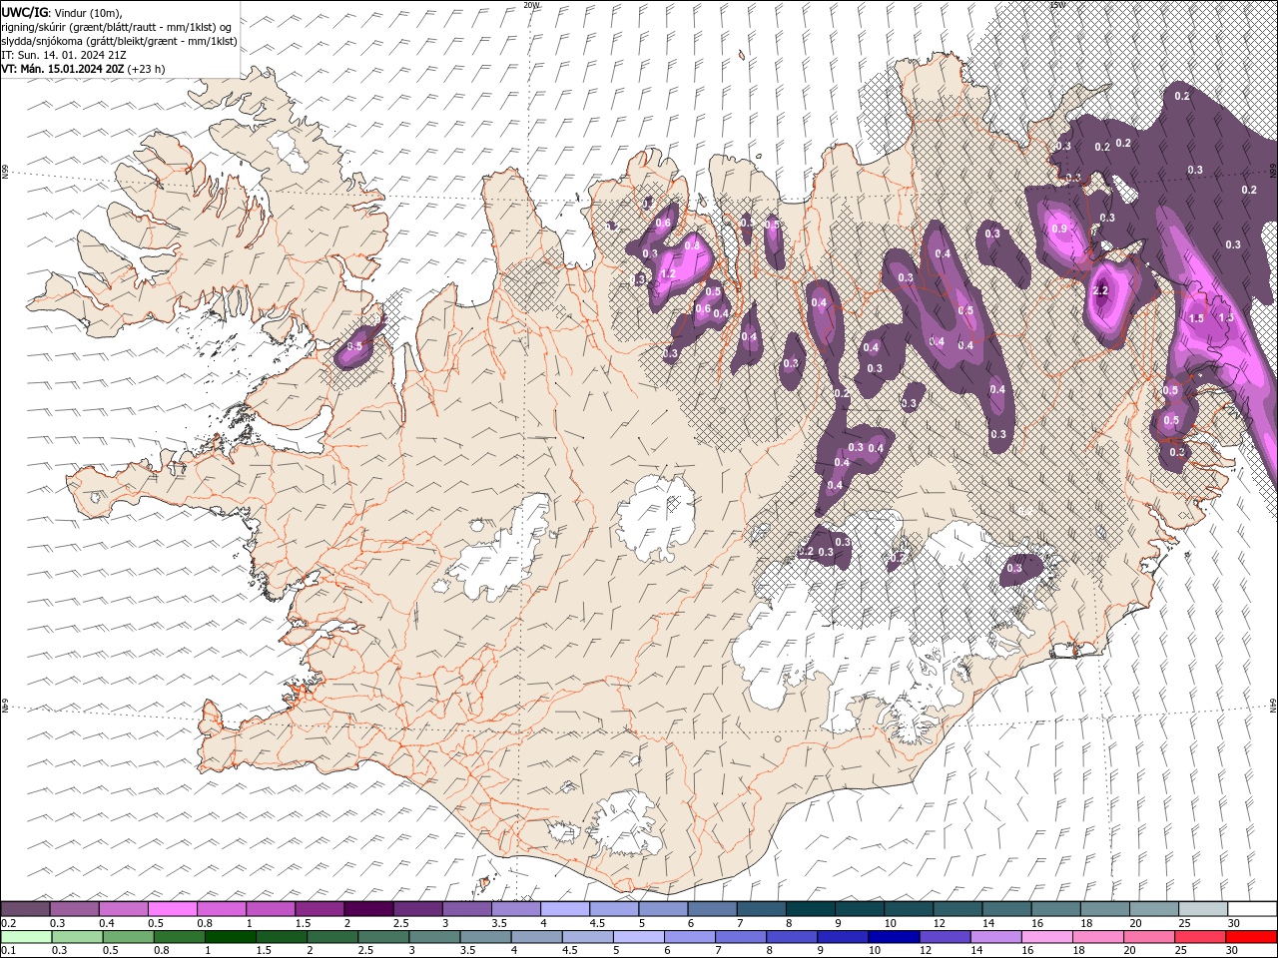
Task: Click the '15W' longitude label at top
Action: [1056, 5]
